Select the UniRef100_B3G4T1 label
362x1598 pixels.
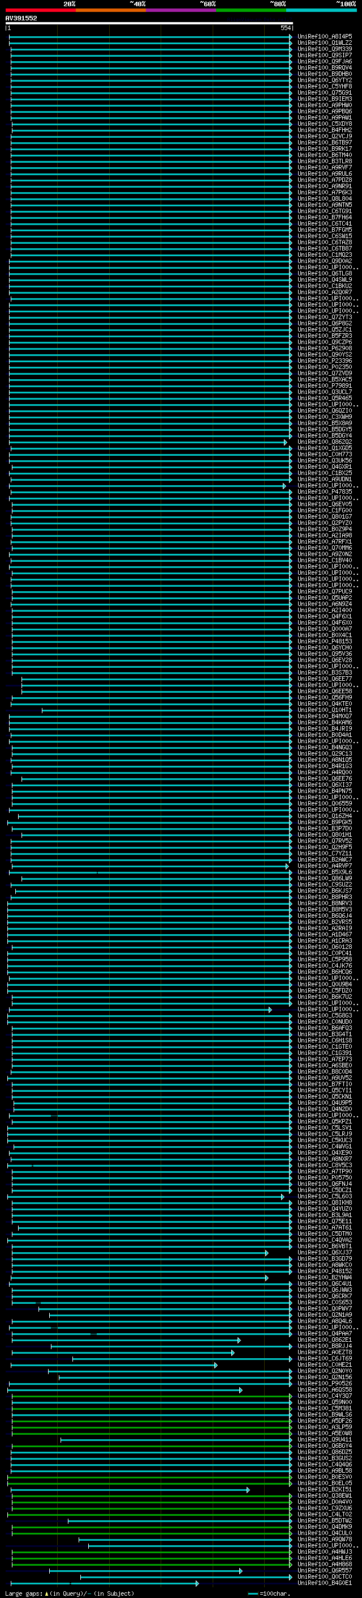point(325,1034)
